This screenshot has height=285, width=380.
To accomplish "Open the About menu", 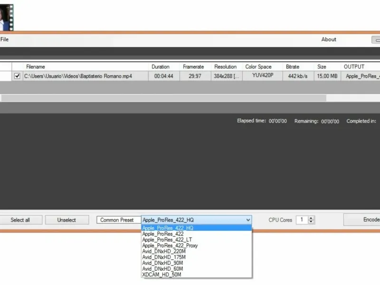I will [329, 39].
